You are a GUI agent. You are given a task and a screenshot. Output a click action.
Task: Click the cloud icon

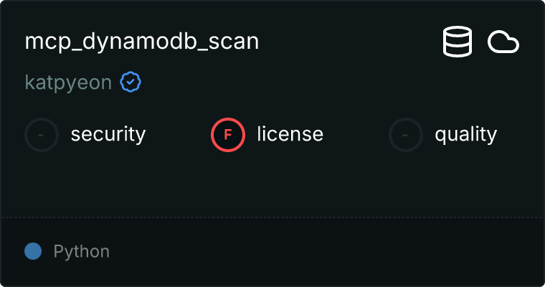click(x=503, y=42)
